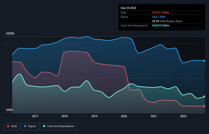Image resolution: width=209 pixels, height=134 pixels.
Task: Toggle Cash And Equivalents legend button
Action: (x=59, y=126)
